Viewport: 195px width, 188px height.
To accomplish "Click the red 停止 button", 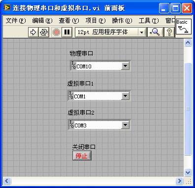I will tap(82, 156).
